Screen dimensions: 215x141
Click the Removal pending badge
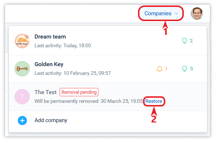(x=79, y=92)
